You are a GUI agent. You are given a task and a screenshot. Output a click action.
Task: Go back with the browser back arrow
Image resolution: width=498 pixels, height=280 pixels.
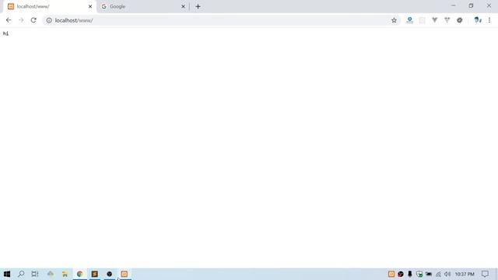(9, 20)
